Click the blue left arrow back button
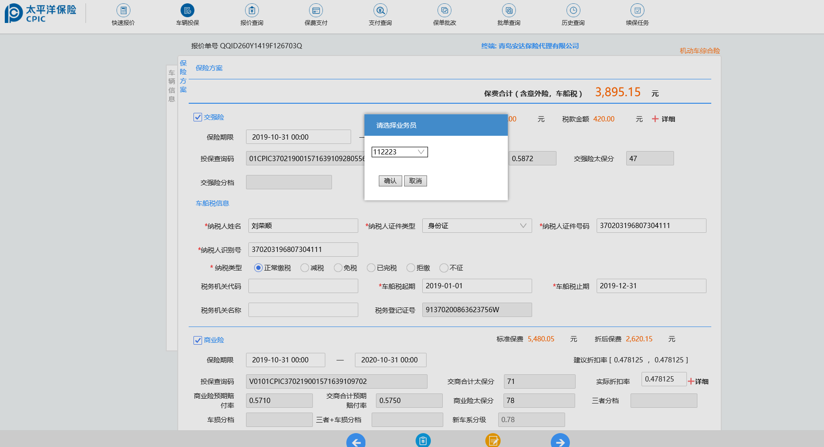Screen dimensions: 824x447 [356, 441]
